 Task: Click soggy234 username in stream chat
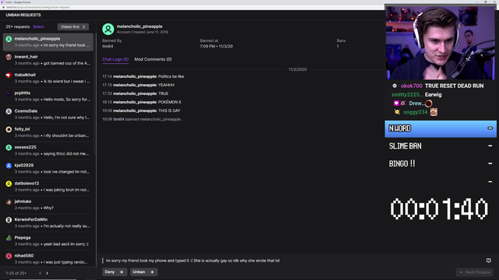point(416,112)
